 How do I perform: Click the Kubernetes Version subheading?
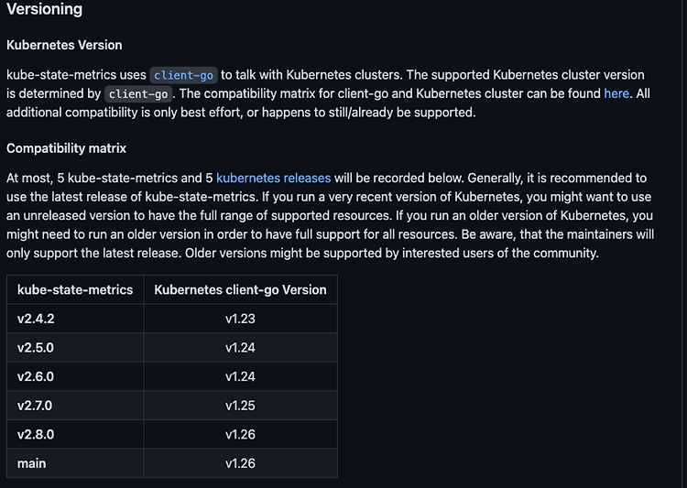64,45
